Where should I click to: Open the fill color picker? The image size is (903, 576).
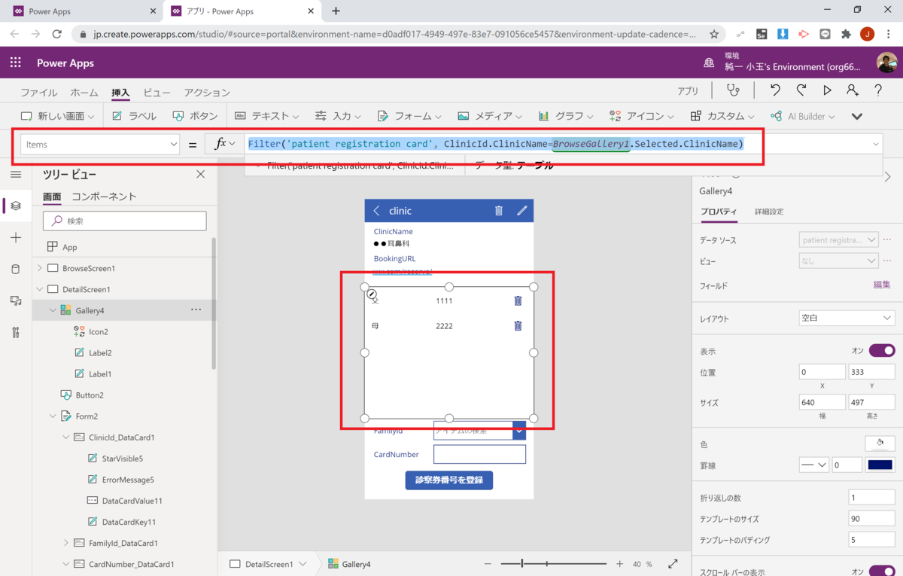880,444
